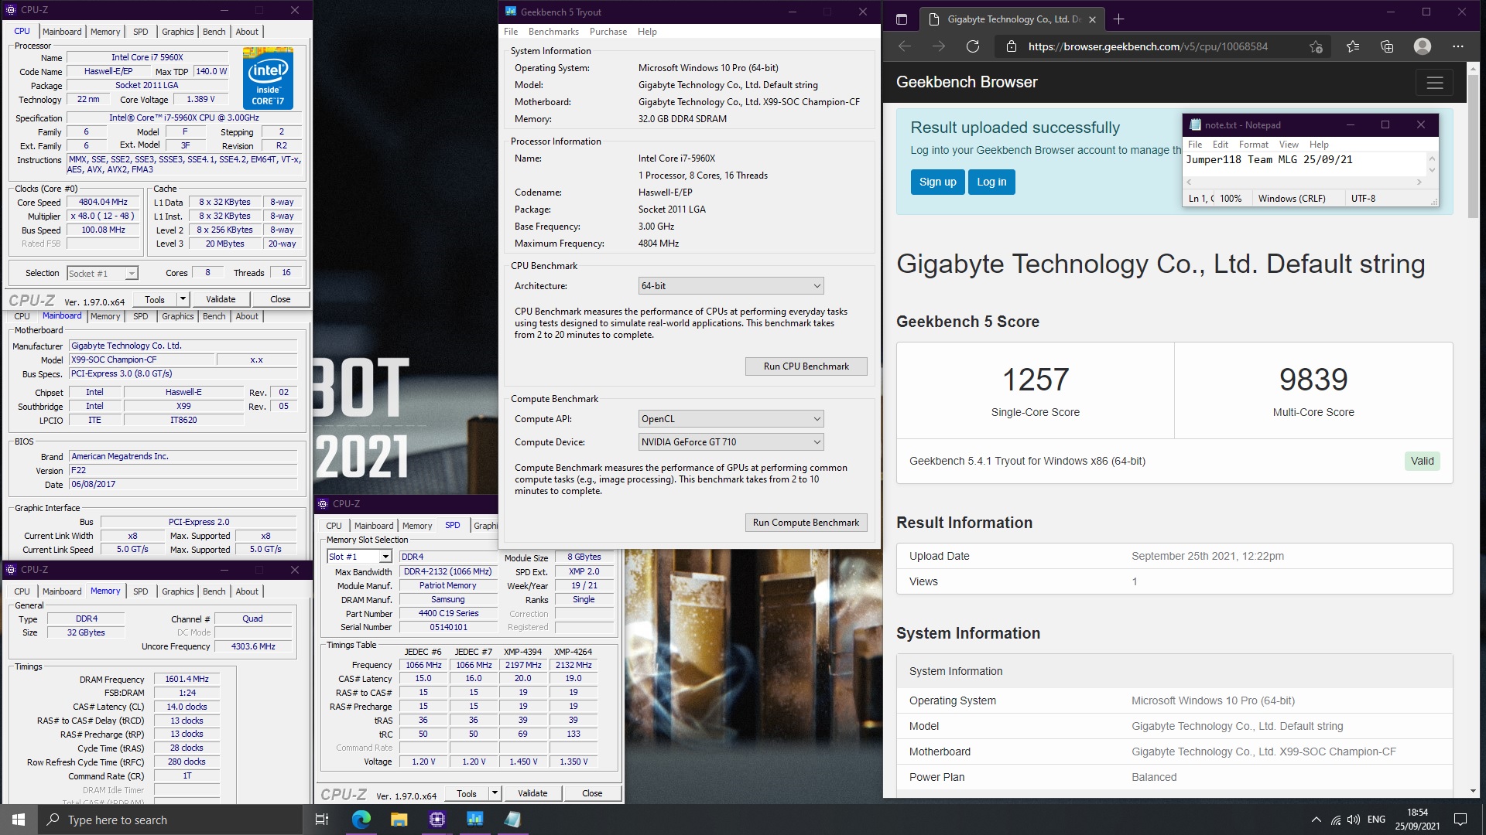Open browser Collections icon

click(1387, 46)
